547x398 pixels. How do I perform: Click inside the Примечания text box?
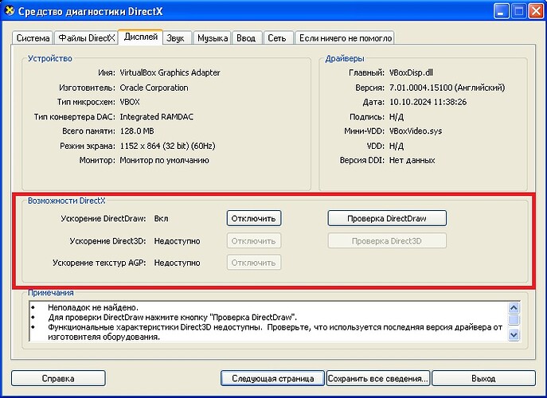coord(263,321)
